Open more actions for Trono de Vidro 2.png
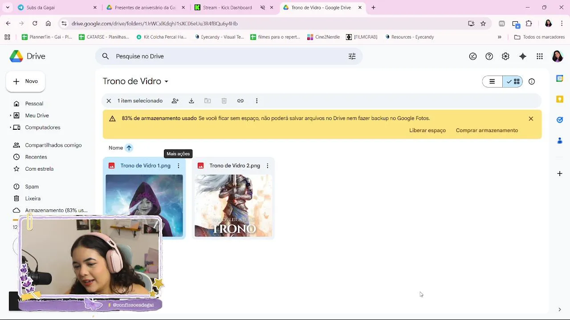 click(267, 166)
